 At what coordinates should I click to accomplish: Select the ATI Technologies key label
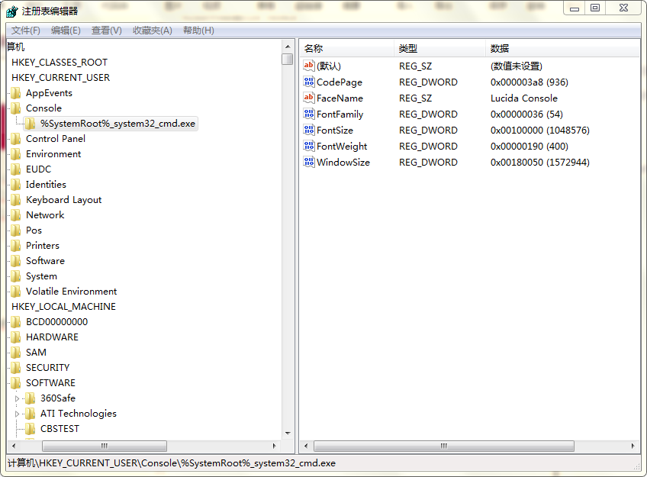[x=79, y=414]
